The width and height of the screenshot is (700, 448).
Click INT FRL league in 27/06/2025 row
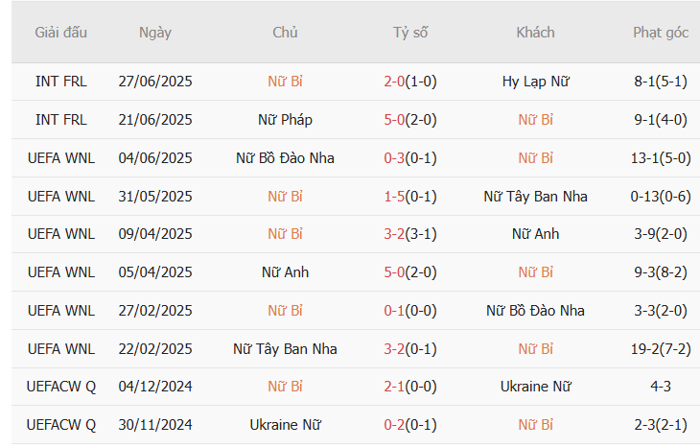[60, 82]
